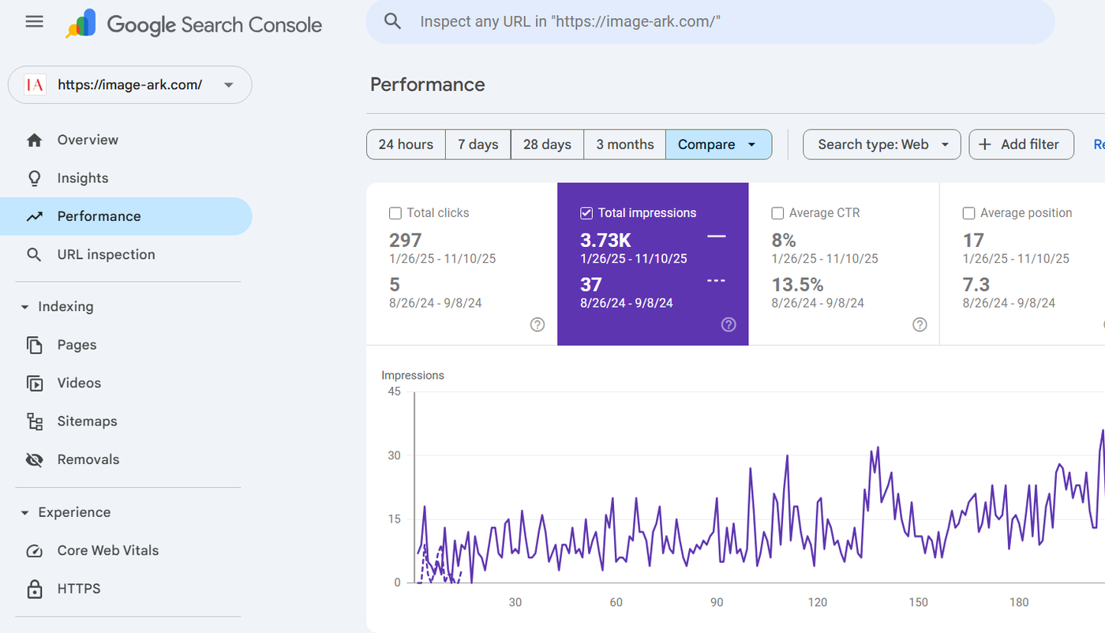The image size is (1105, 633).
Task: Focus the Inspect any URL search field
Action: tap(710, 21)
